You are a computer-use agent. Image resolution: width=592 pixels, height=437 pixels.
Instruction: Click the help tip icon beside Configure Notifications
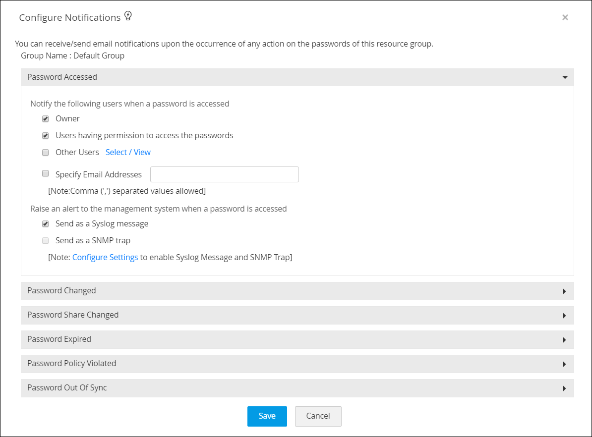point(128,15)
